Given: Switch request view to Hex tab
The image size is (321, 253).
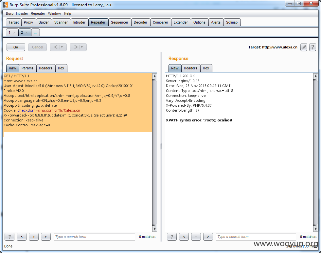Looking at the screenshot, I should [61, 68].
